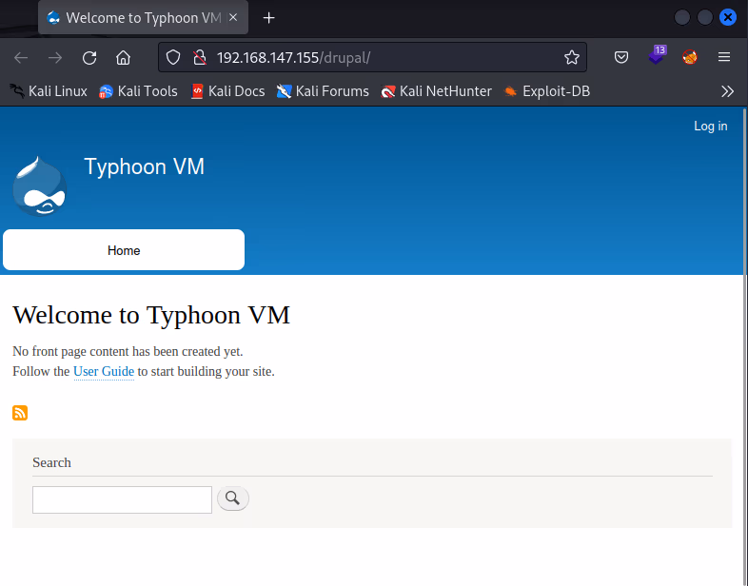Click the Log in link

pyautogui.click(x=710, y=126)
